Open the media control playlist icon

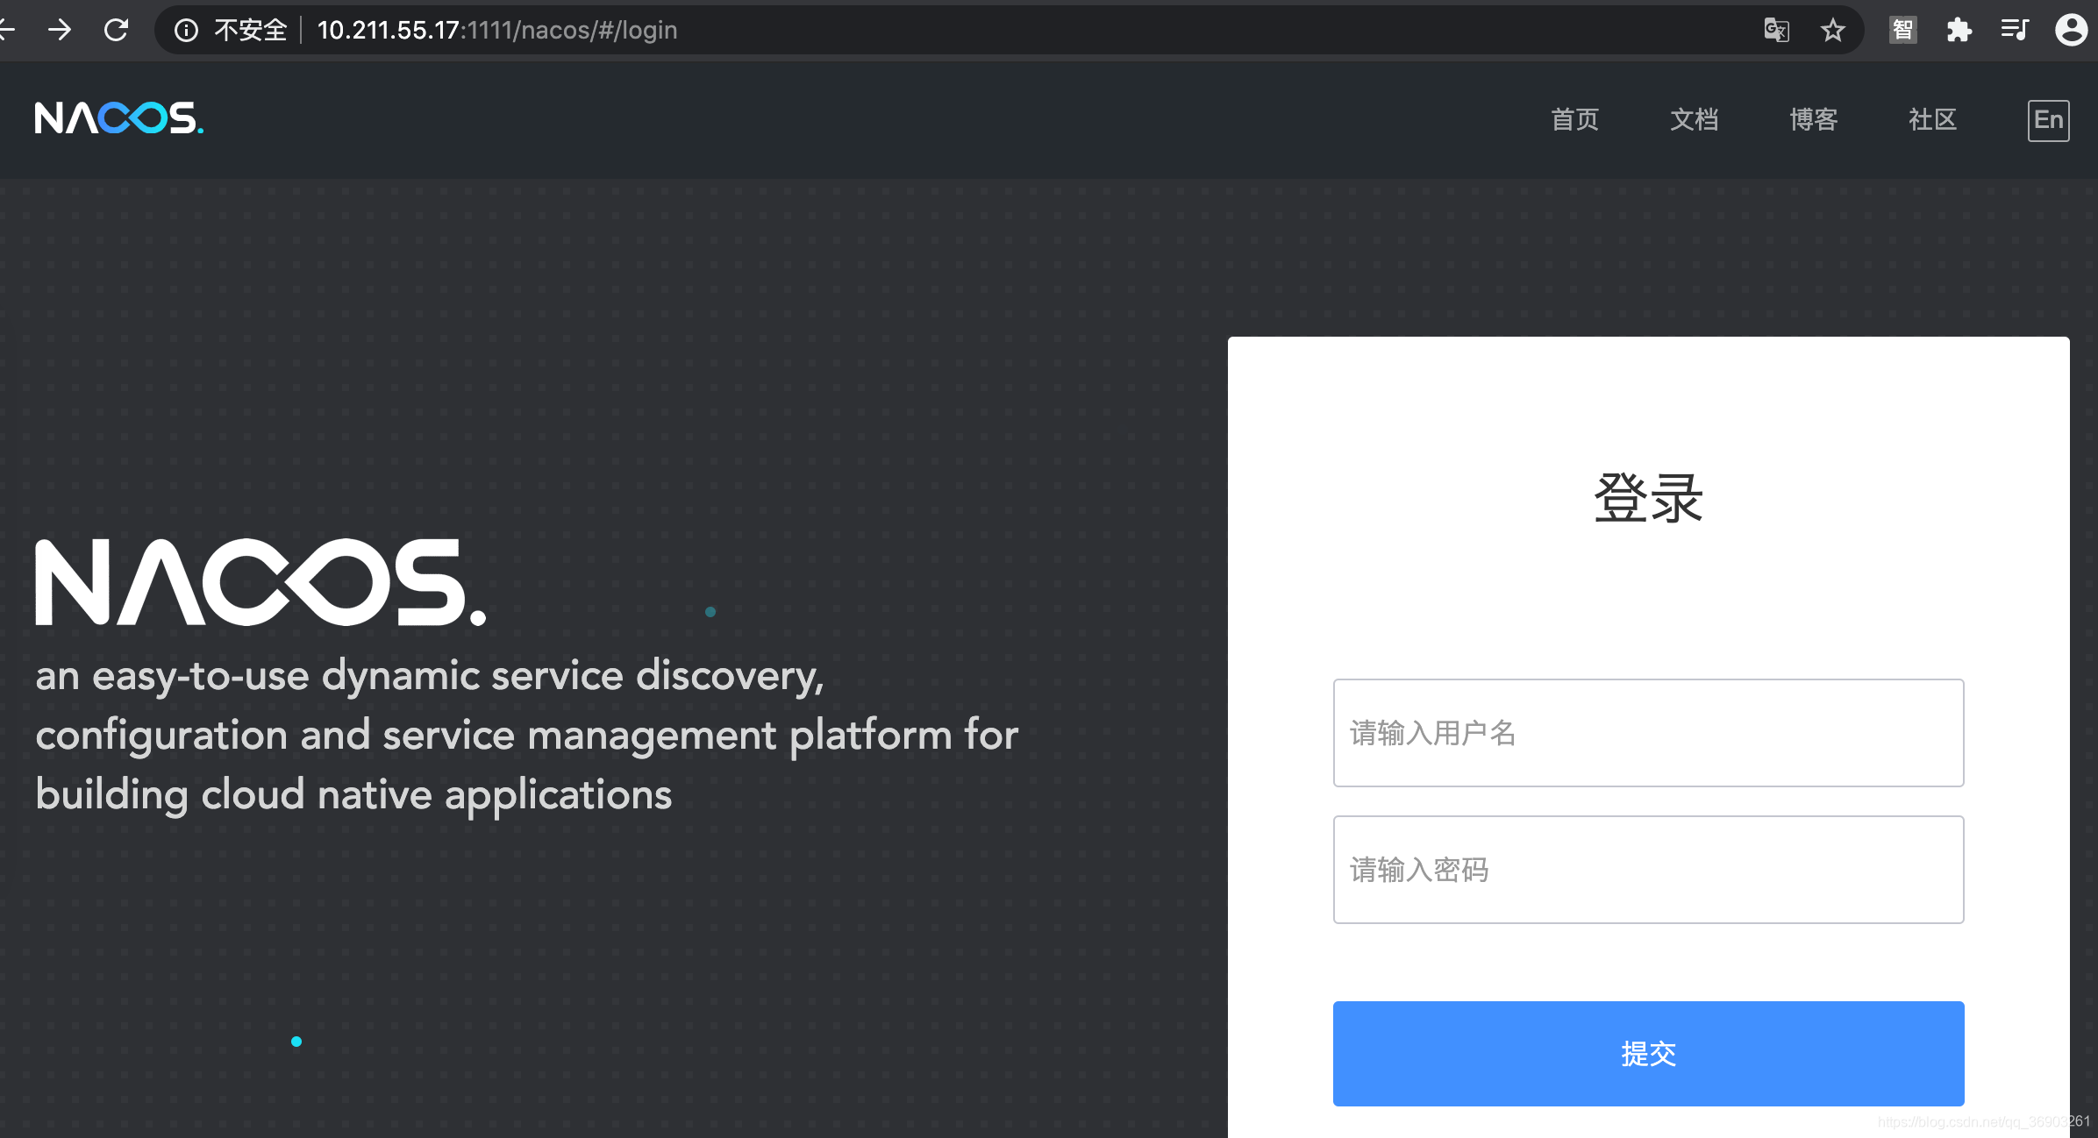2015,31
